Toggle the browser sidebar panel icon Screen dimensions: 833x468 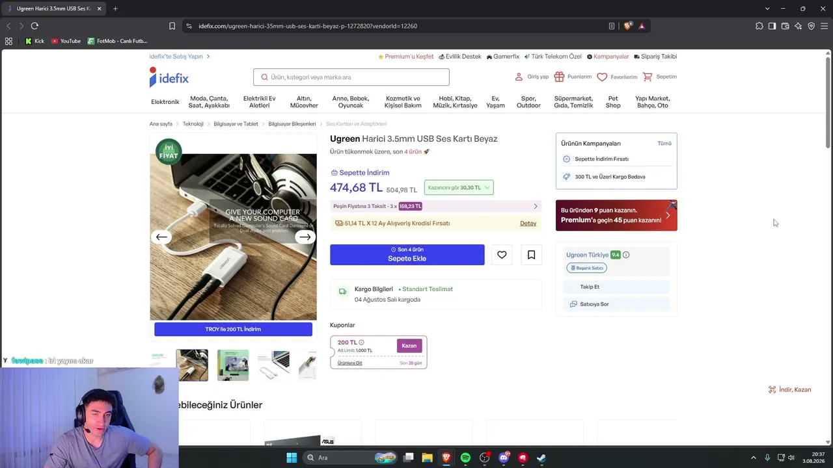click(772, 26)
